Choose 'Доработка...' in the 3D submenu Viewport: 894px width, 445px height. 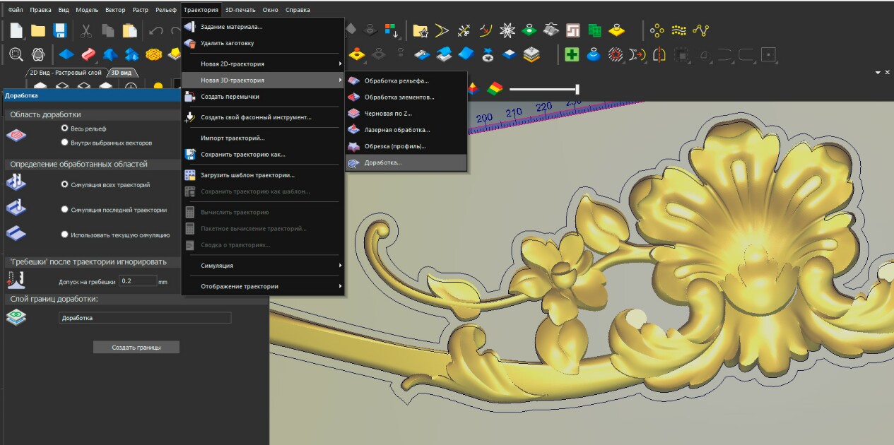click(x=406, y=162)
